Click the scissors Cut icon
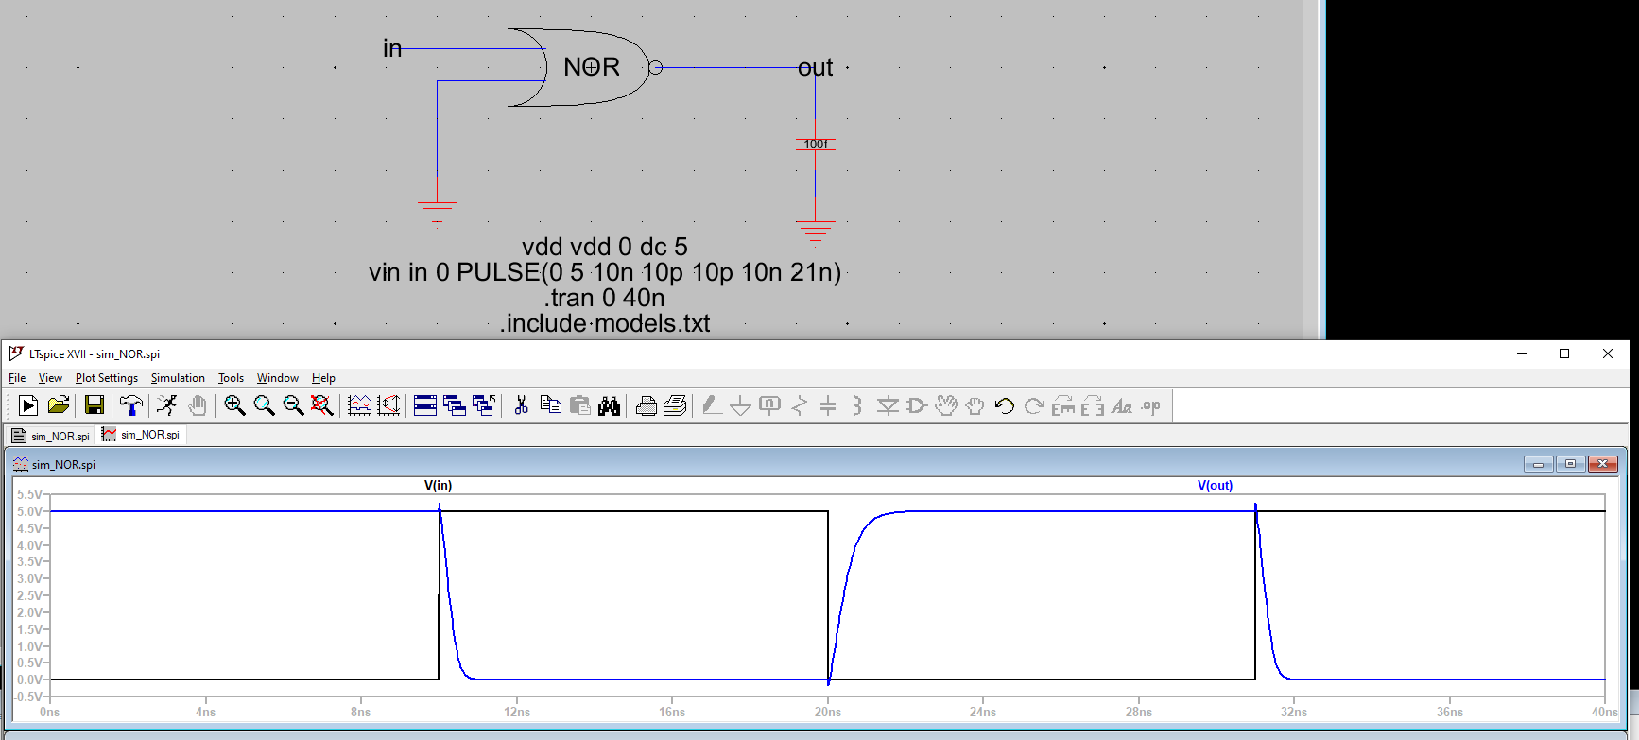The image size is (1639, 740). (521, 405)
